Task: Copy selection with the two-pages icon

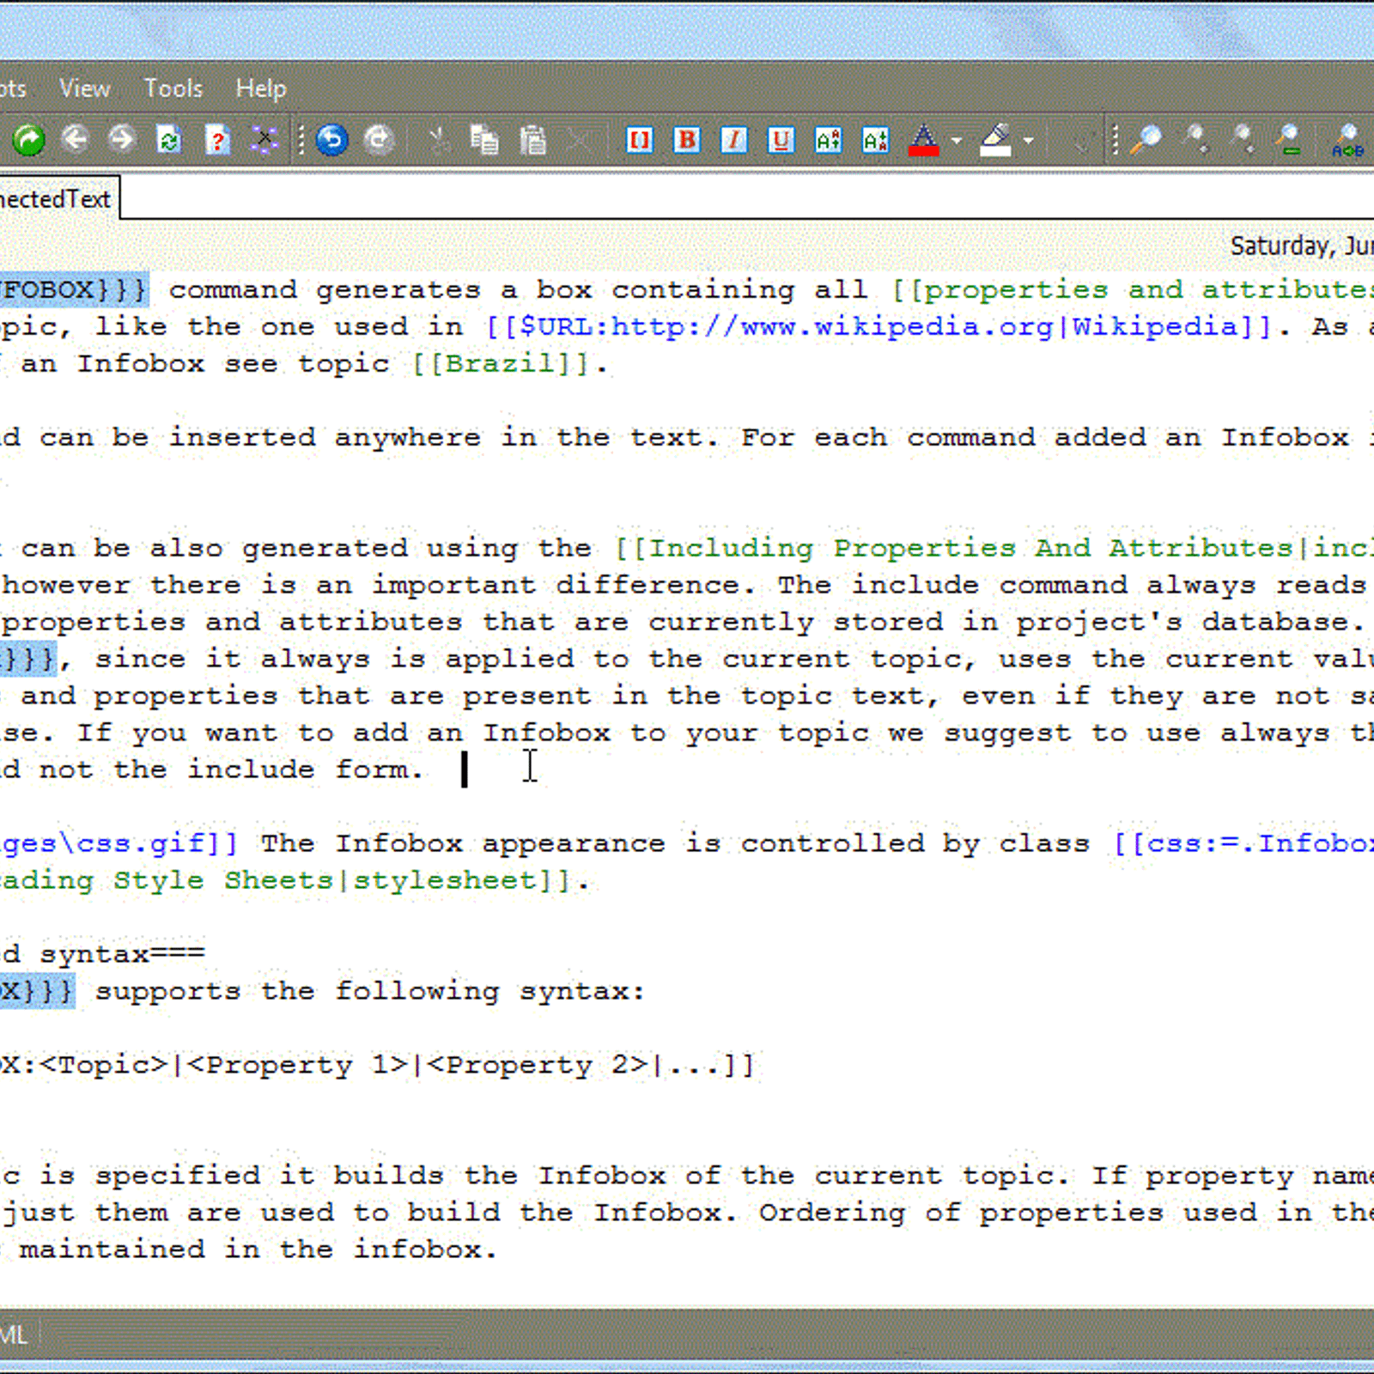Action: (484, 139)
